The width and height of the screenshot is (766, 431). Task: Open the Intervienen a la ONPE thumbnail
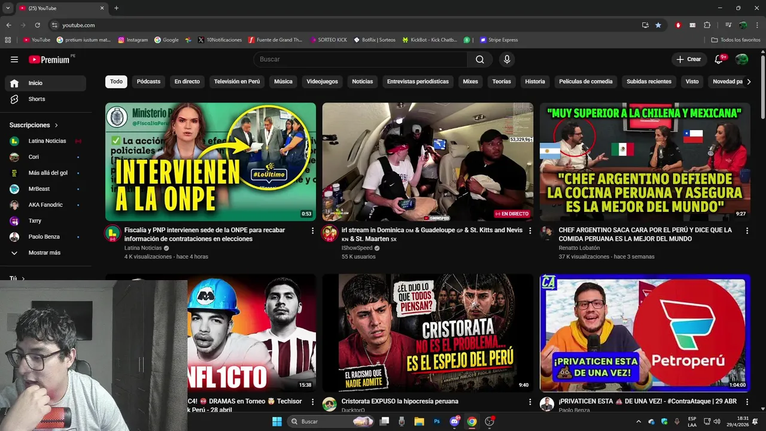coord(211,162)
